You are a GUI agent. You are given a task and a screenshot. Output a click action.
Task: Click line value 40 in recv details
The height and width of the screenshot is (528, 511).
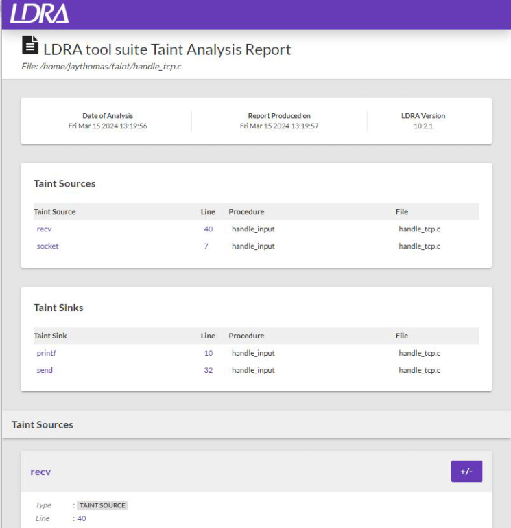82,518
